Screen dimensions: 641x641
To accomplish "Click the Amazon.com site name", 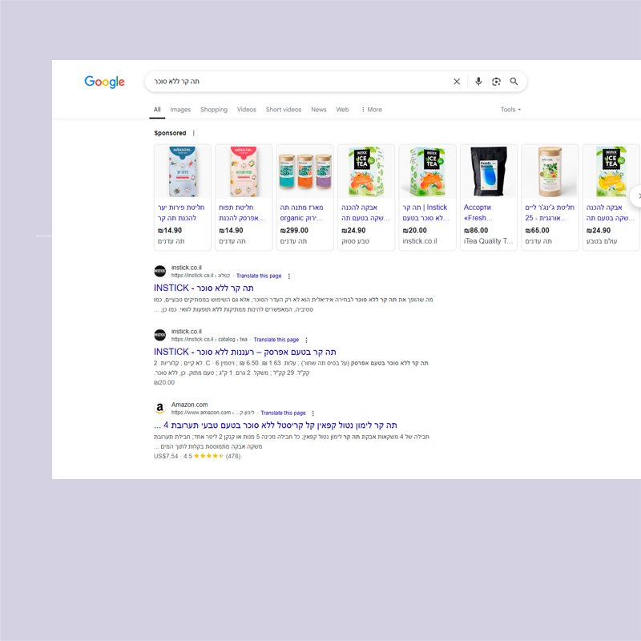I will click(x=189, y=405).
